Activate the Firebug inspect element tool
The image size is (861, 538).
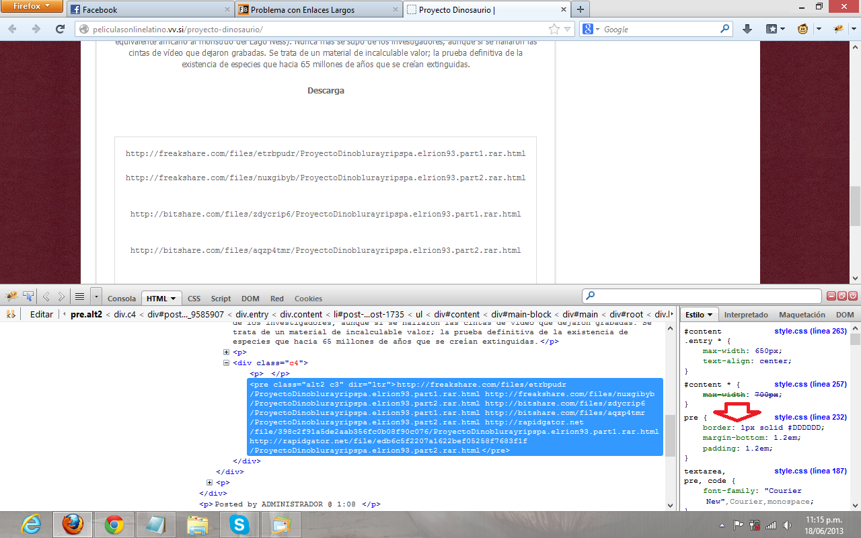click(x=28, y=297)
